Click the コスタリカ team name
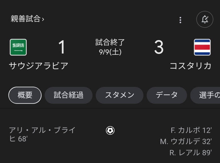 pos(190,66)
